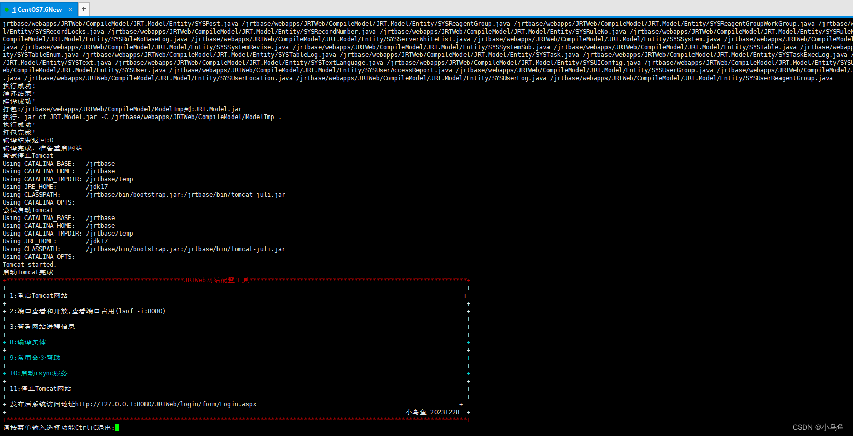Viewport: 853px width, 436px height.
Task: Open a new session tab with plus button
Action: tap(84, 9)
